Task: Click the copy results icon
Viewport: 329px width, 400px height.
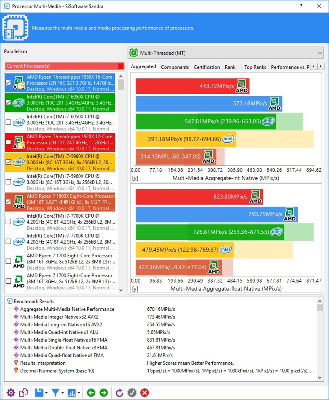Action: (x=23, y=392)
